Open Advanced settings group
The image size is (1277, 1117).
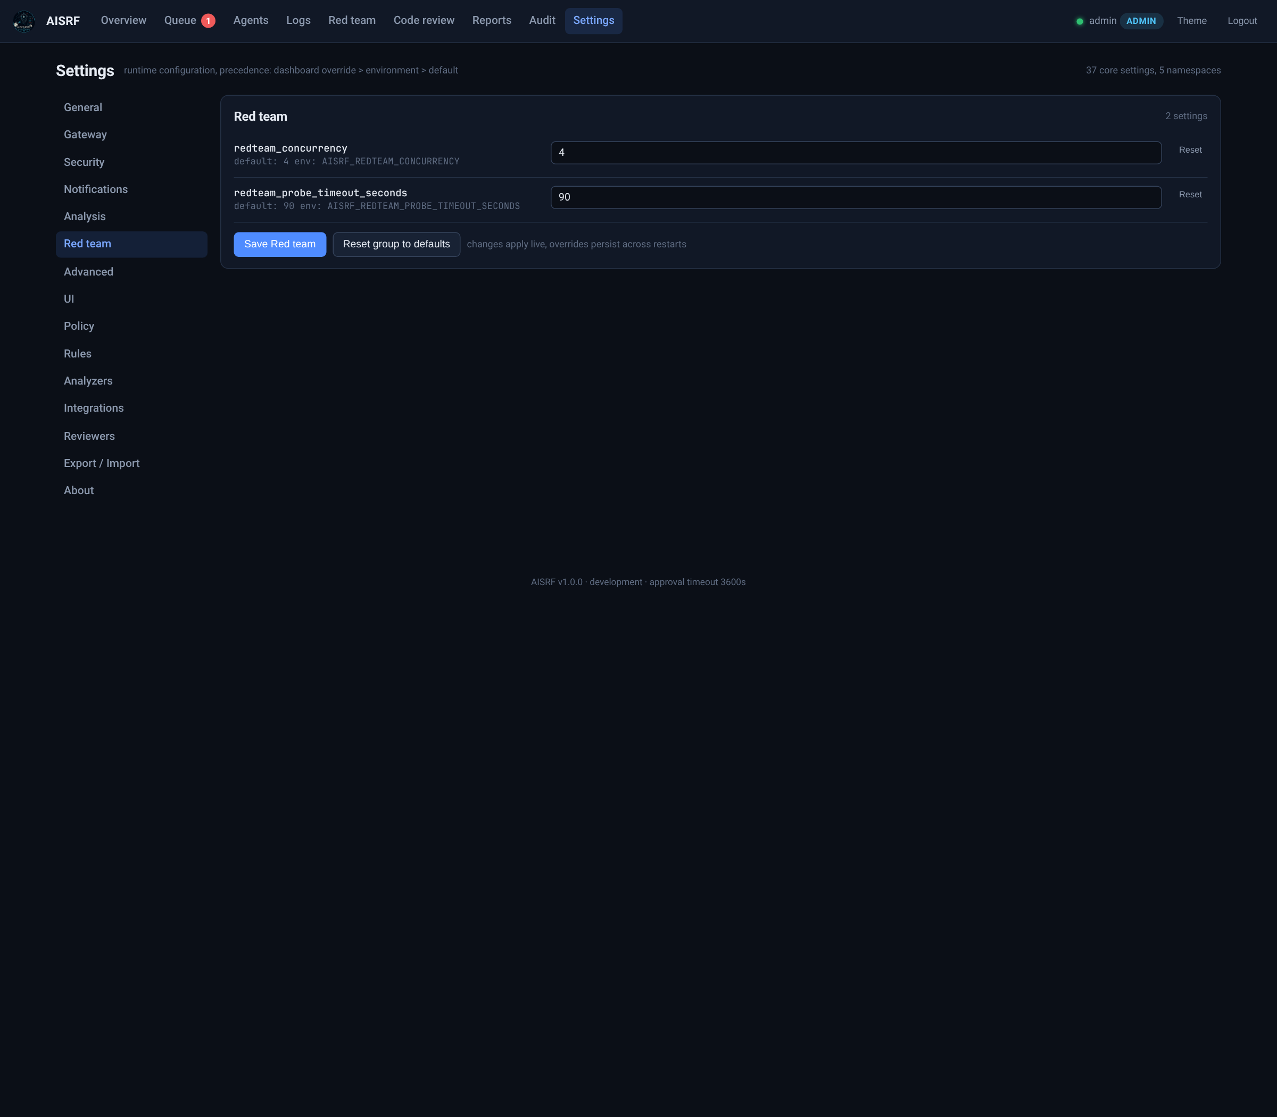131,272
